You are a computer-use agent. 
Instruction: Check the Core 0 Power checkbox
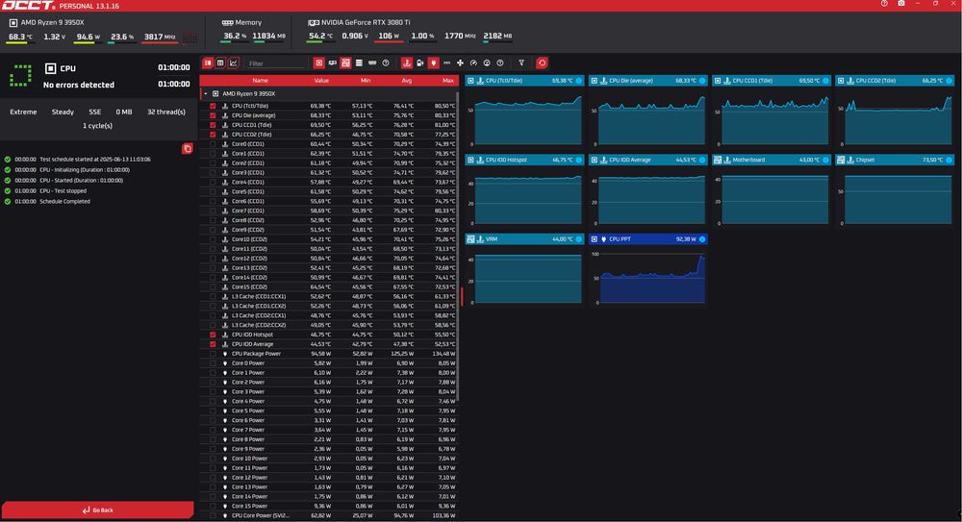point(213,363)
